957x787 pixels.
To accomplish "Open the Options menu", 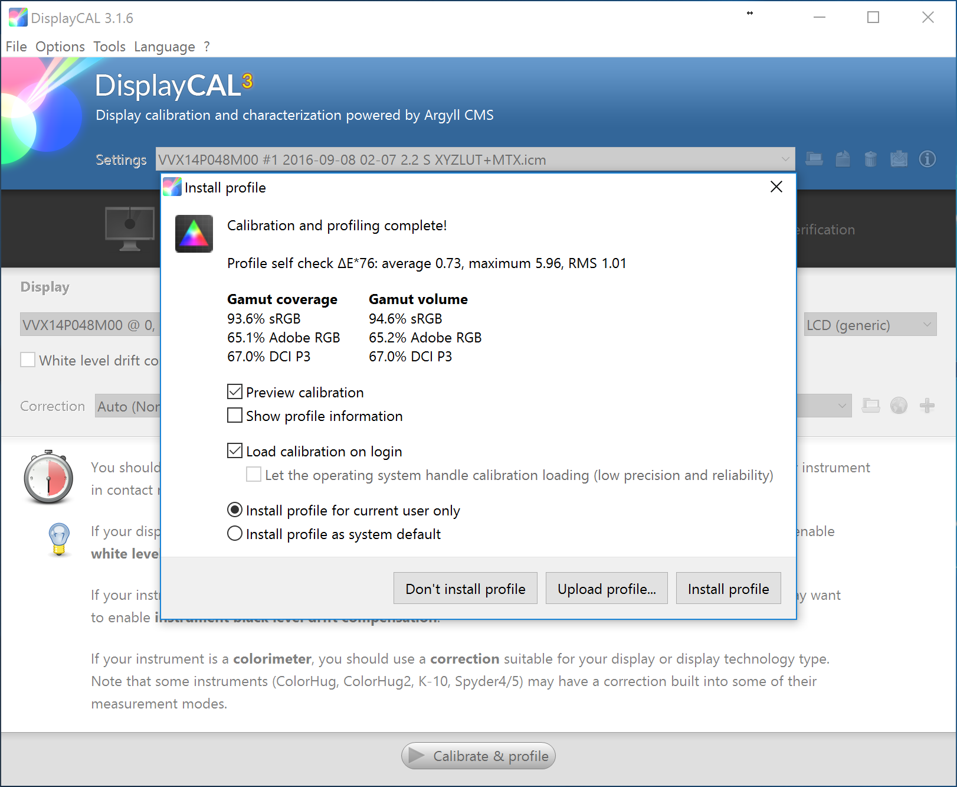I will click(x=60, y=47).
